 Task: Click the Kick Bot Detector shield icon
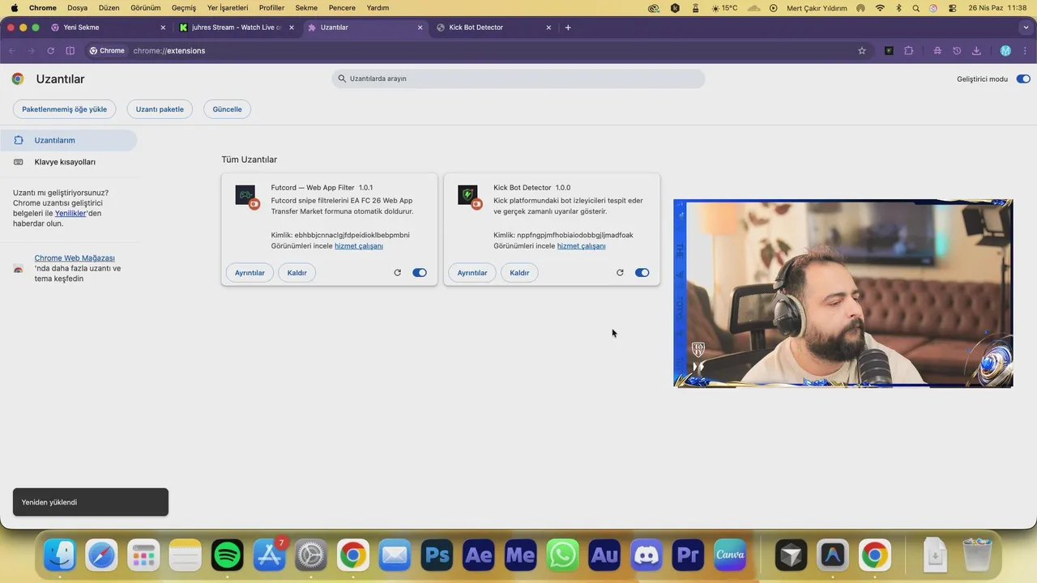click(x=467, y=195)
